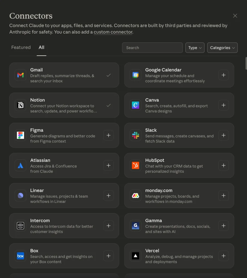Switch to the Featured tab
Image resolution: width=247 pixels, height=278 pixels.
click(21, 47)
